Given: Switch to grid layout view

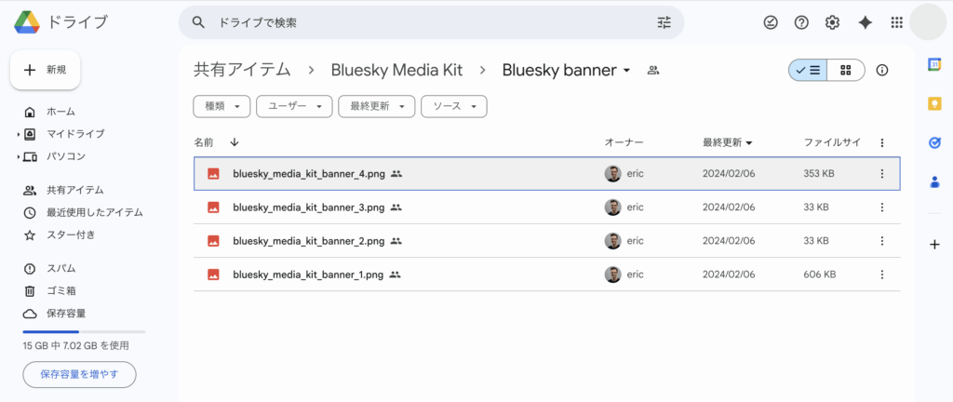Looking at the screenshot, I should 845,70.
